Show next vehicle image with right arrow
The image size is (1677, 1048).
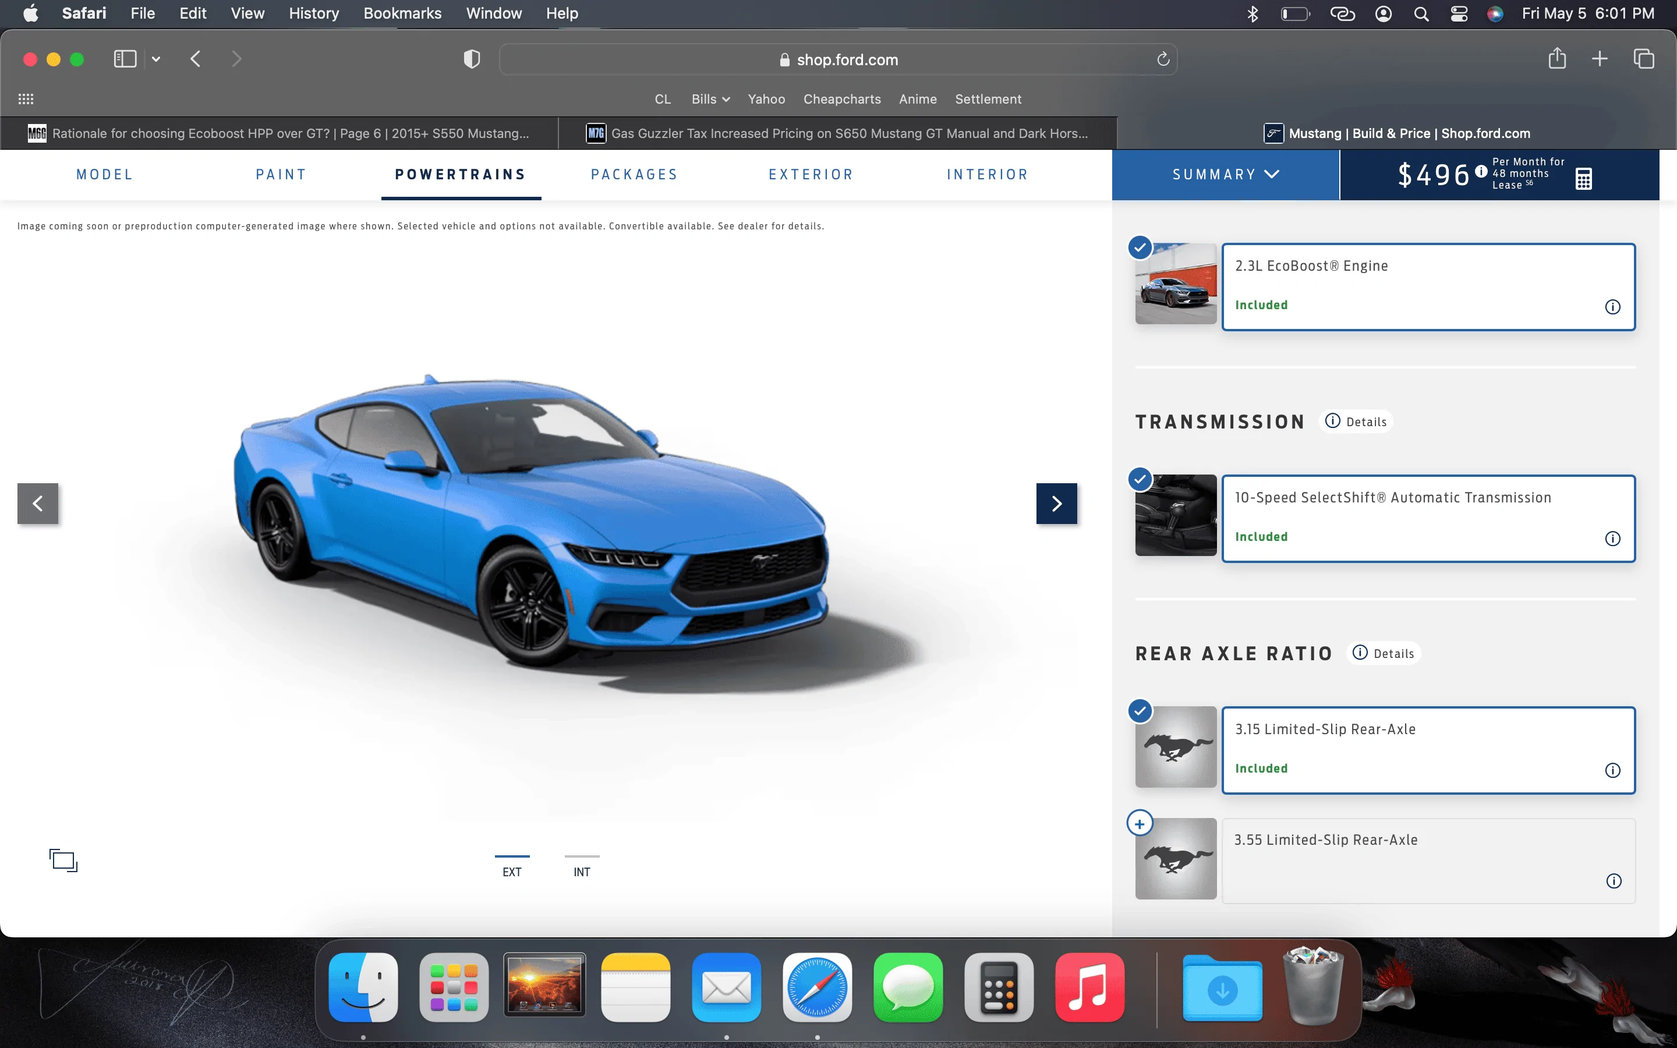click(x=1056, y=503)
